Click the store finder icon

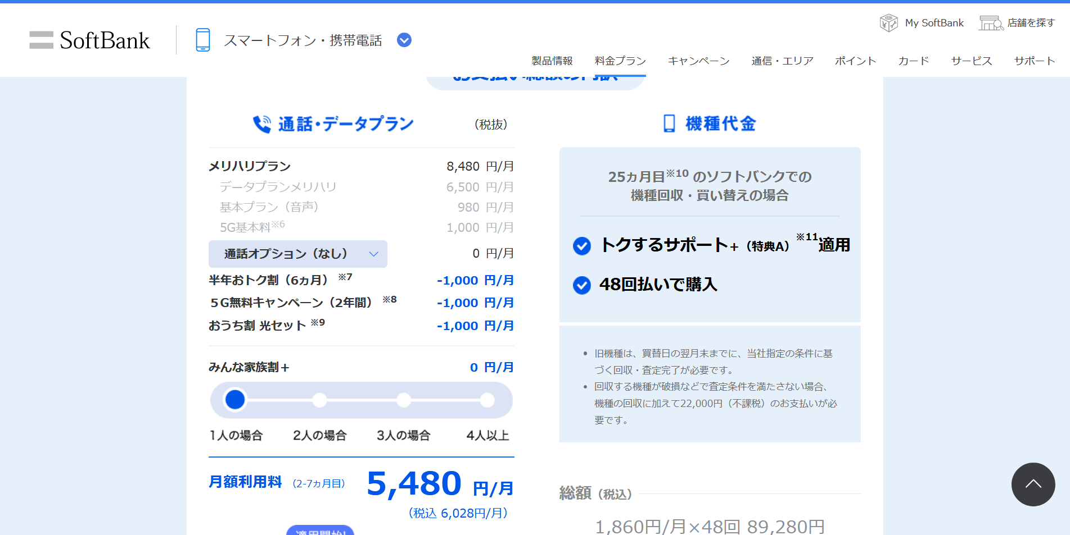991,23
